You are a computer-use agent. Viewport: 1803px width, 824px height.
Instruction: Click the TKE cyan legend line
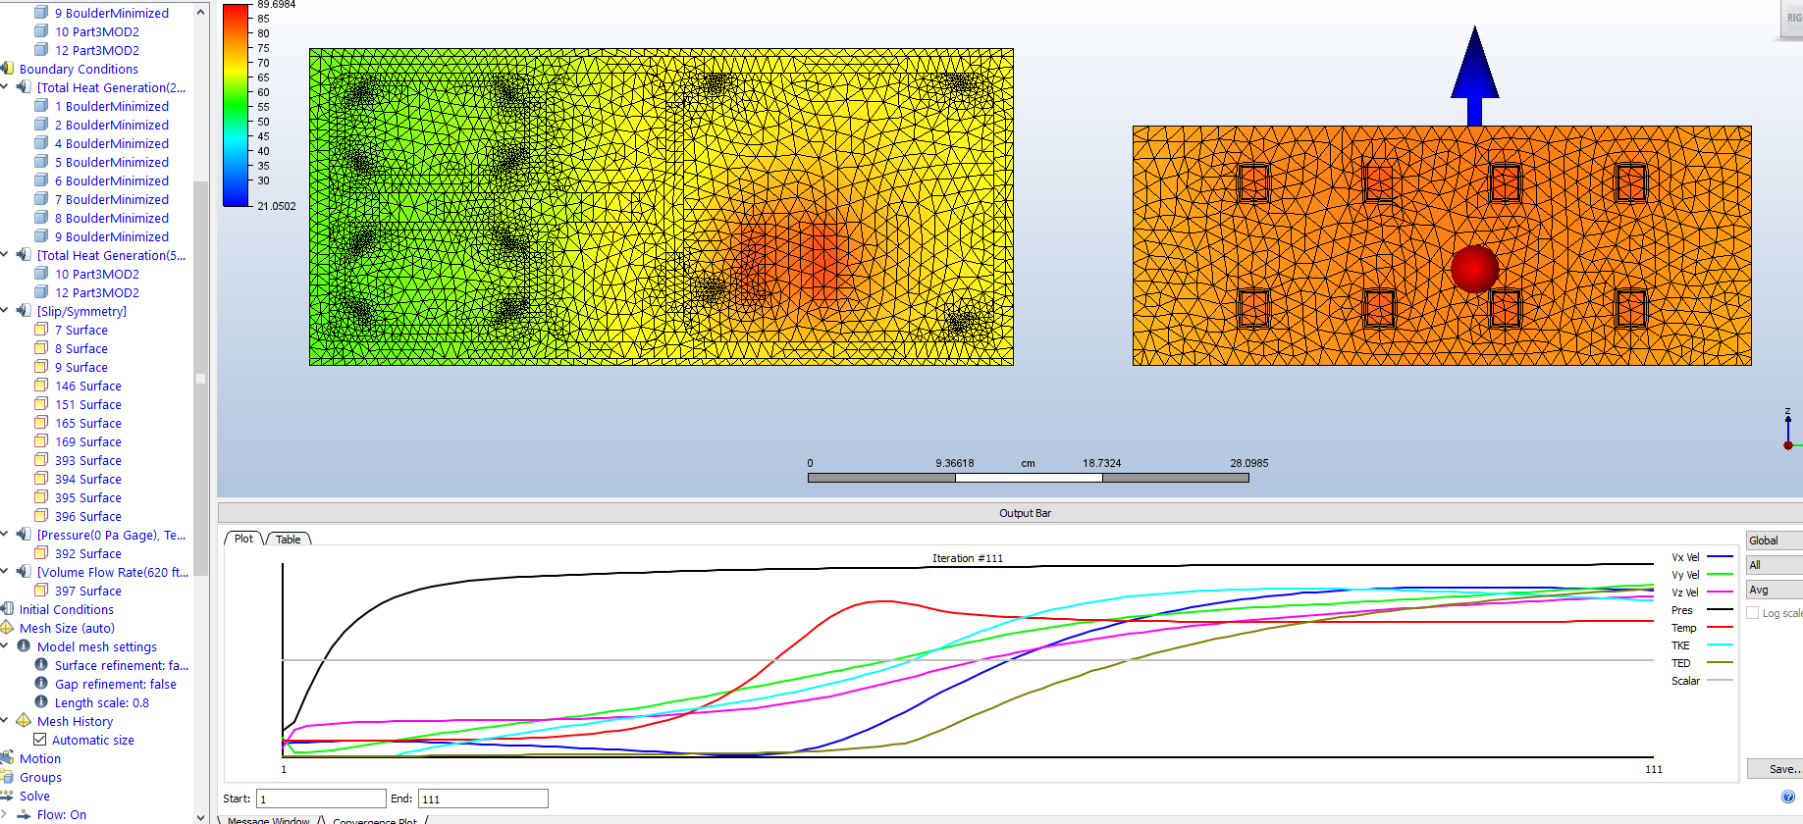click(x=1720, y=645)
